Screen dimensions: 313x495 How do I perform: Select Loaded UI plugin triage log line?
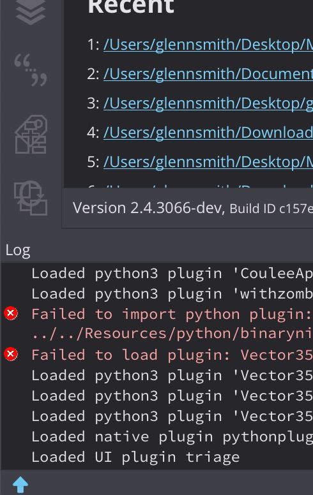coord(135,457)
